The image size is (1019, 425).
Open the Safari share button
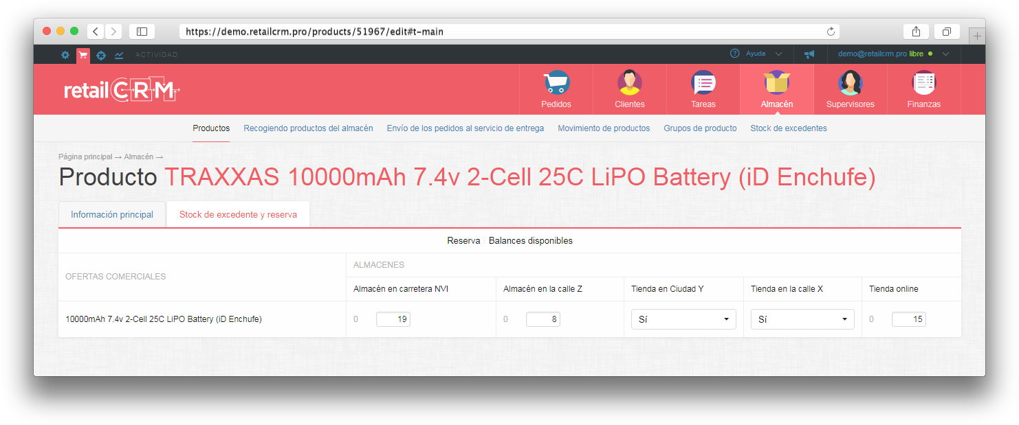pyautogui.click(x=916, y=31)
